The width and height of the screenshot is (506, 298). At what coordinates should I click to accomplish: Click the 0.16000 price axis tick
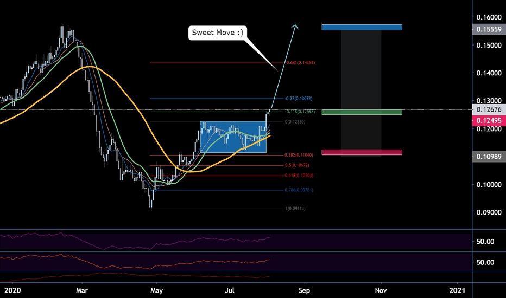[489, 17]
